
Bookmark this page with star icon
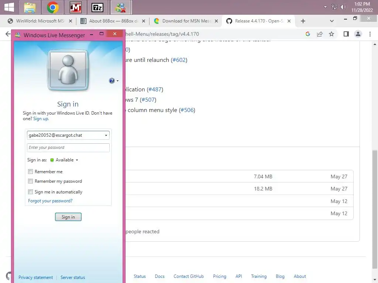pos(331,34)
